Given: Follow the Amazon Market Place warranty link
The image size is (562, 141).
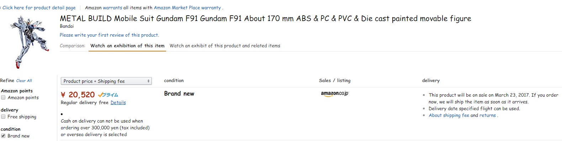Looking at the screenshot, I should click(x=187, y=7).
